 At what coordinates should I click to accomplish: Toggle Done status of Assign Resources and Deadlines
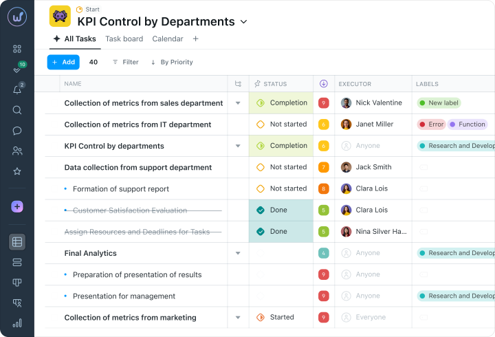pos(261,232)
